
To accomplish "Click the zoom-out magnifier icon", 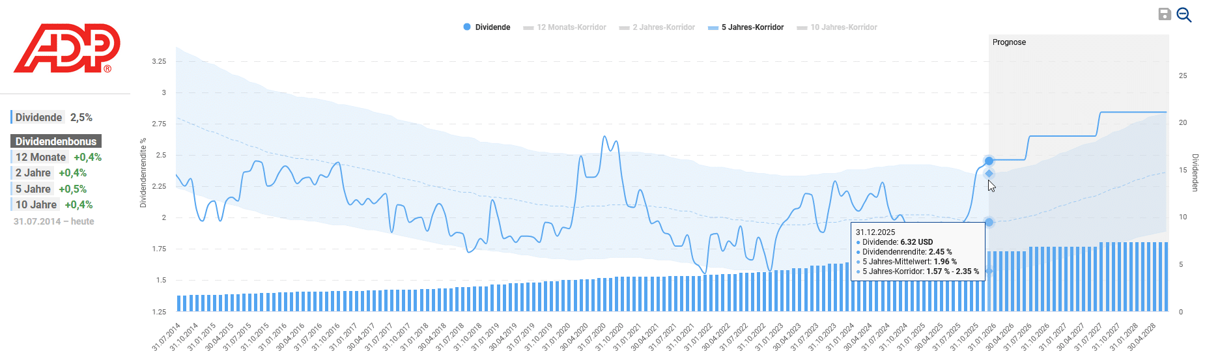I will [1184, 15].
